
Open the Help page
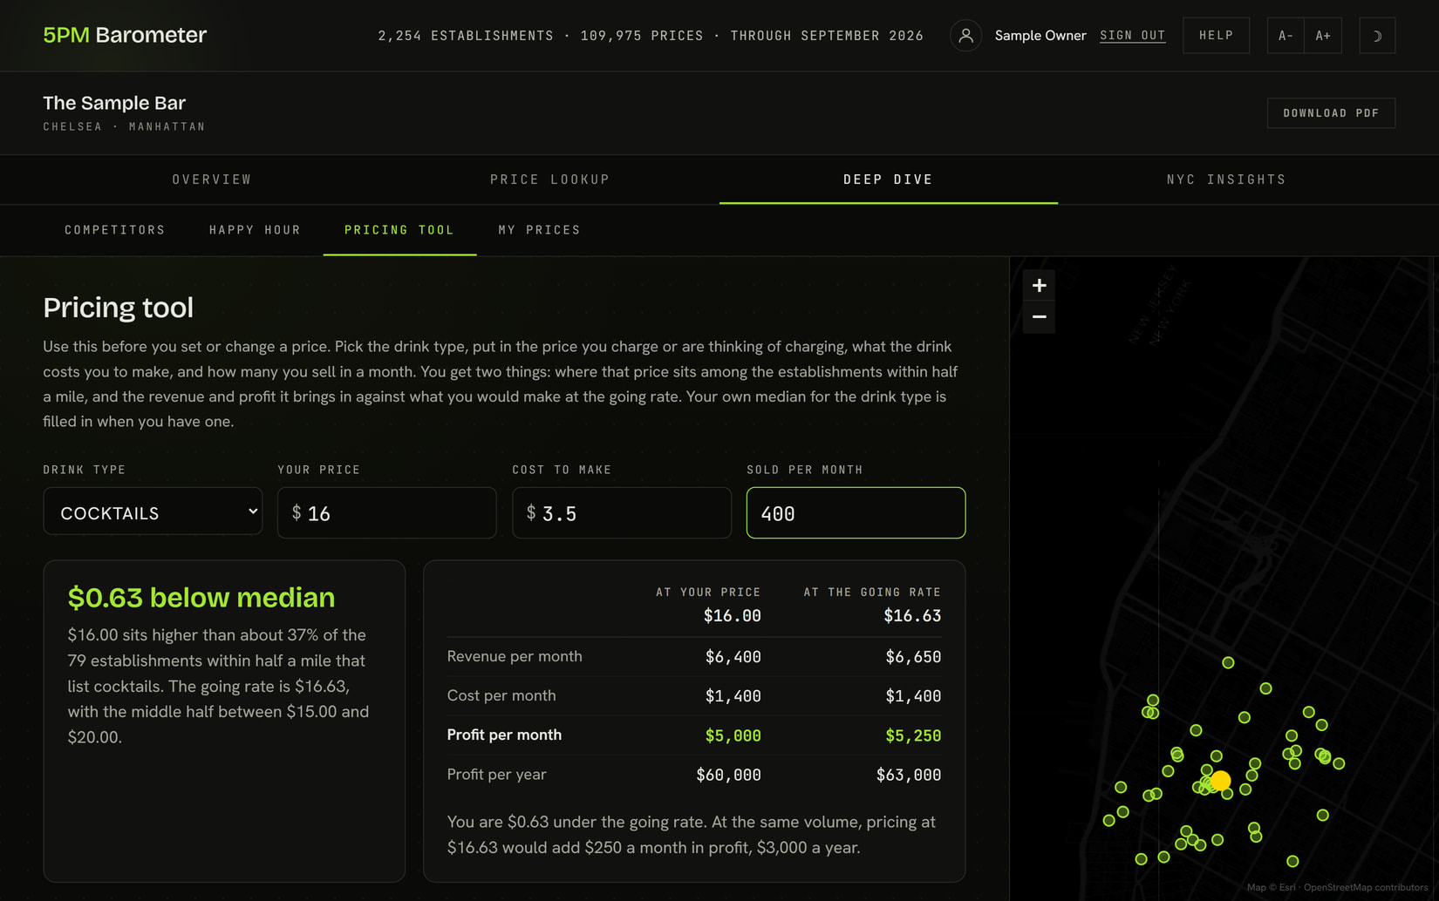point(1216,36)
